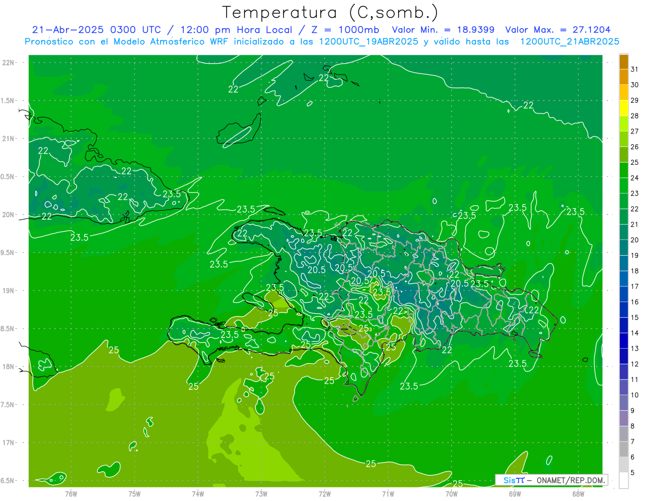Click the longitude axis label '71W'
Screen dimensions: 649x501
coord(388,494)
